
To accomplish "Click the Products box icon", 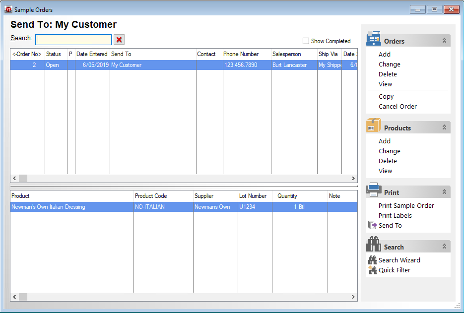I will click(x=374, y=125).
